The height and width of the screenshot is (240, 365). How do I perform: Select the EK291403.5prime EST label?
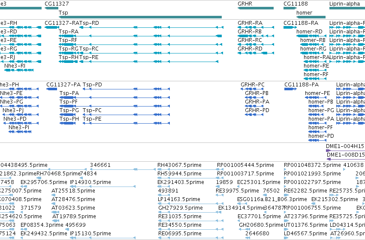[181, 182]
